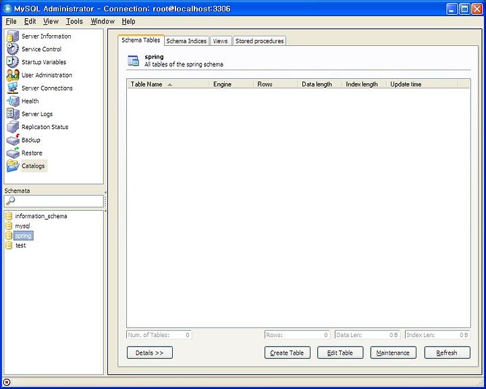
Task: Click the Restore drive icon
Action: pyautogui.click(x=13, y=153)
